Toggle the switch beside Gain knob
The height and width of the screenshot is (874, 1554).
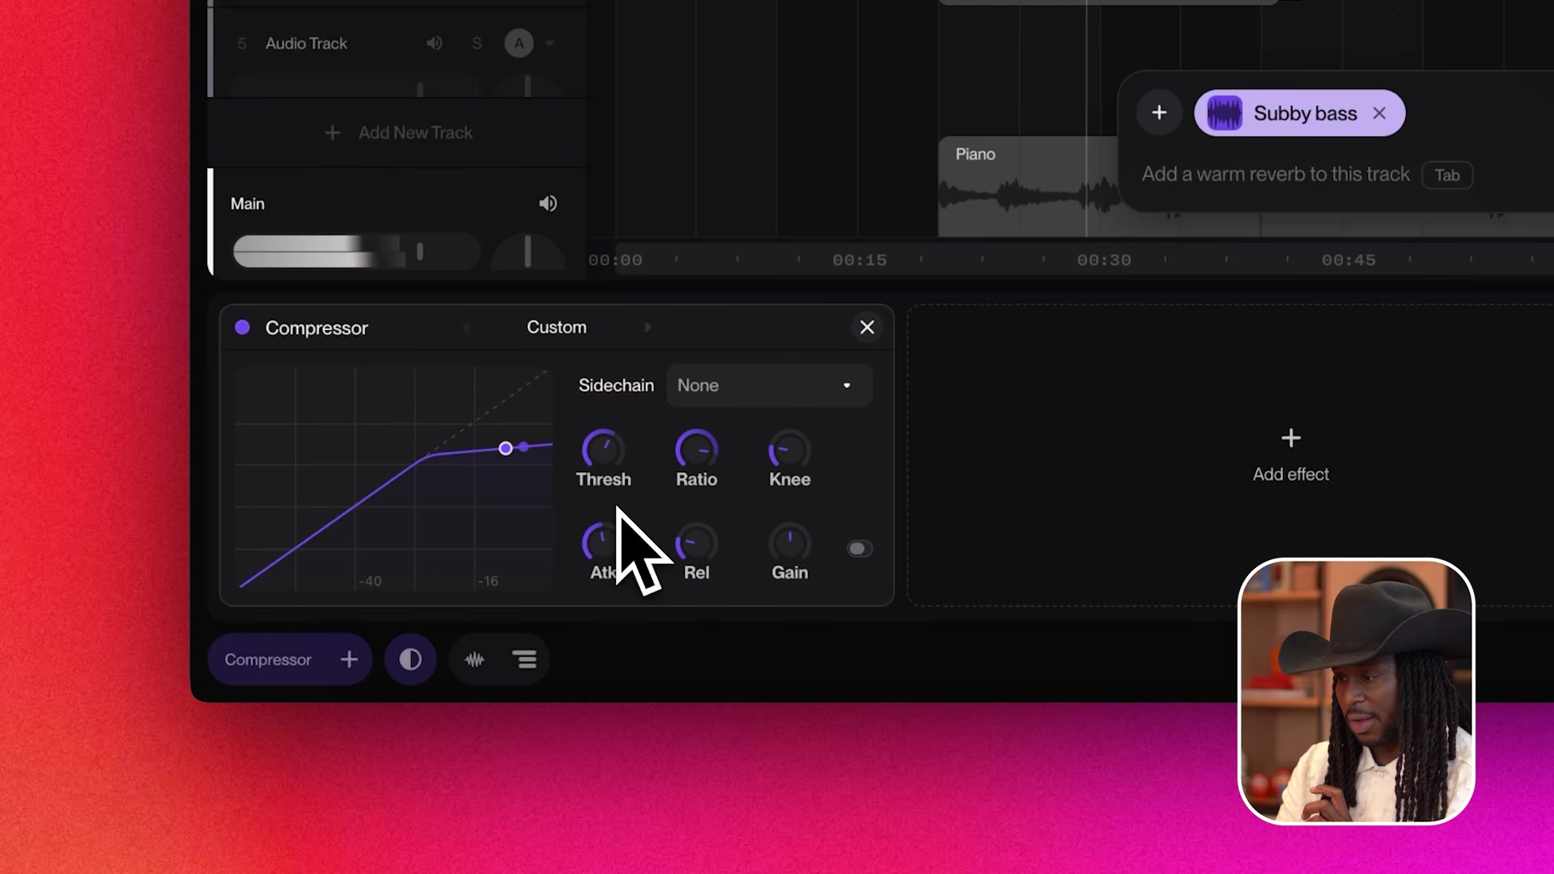pos(860,549)
